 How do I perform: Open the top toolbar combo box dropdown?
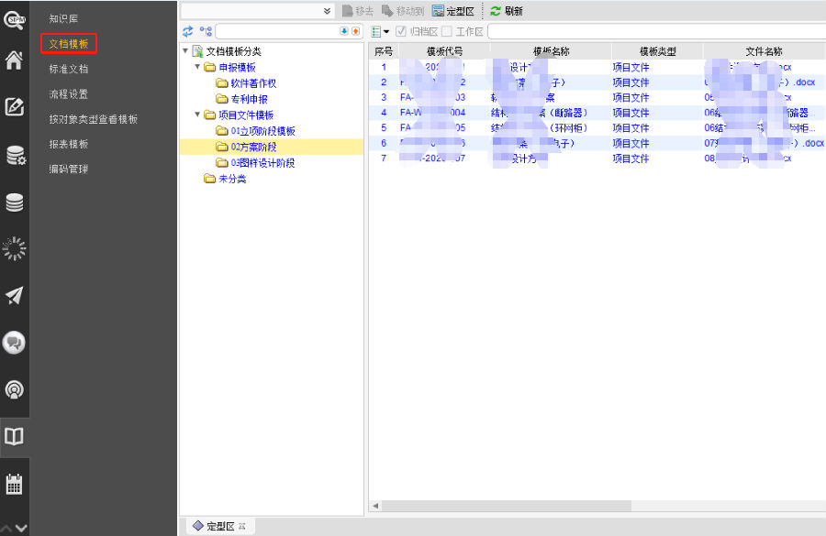pos(328,11)
